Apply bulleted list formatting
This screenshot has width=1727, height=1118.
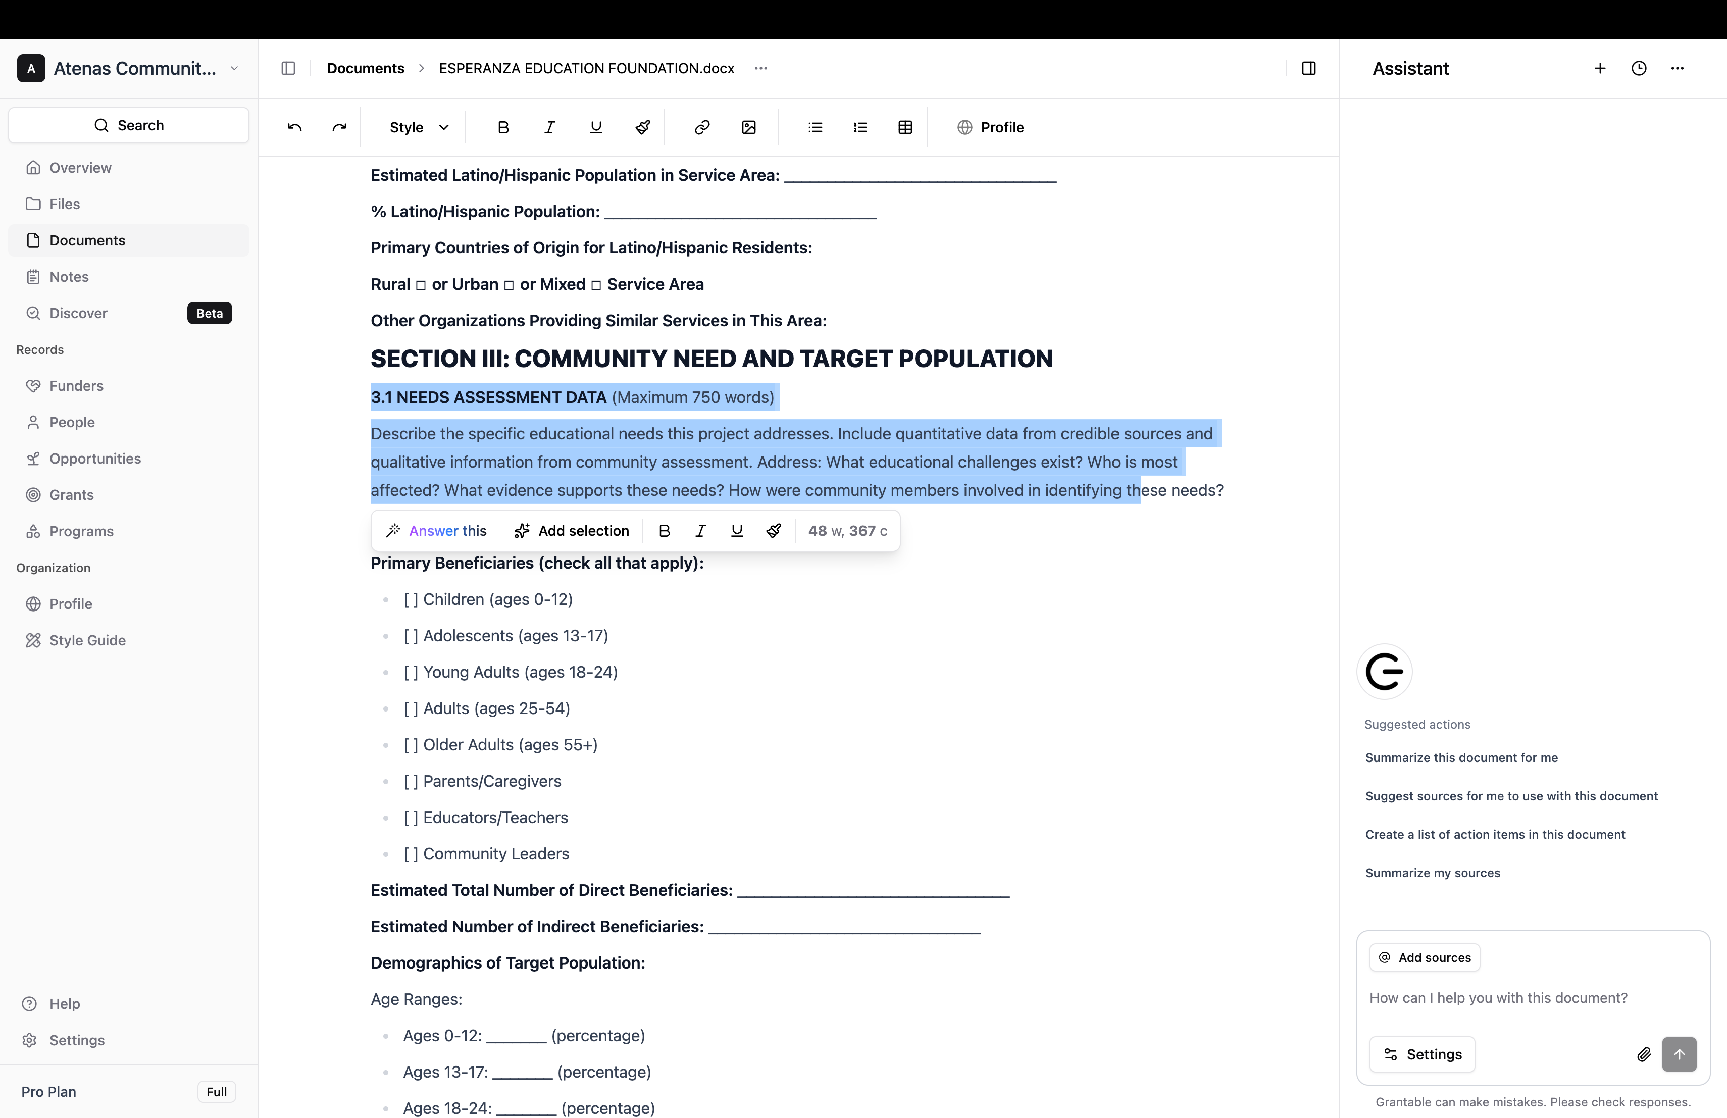tap(815, 127)
